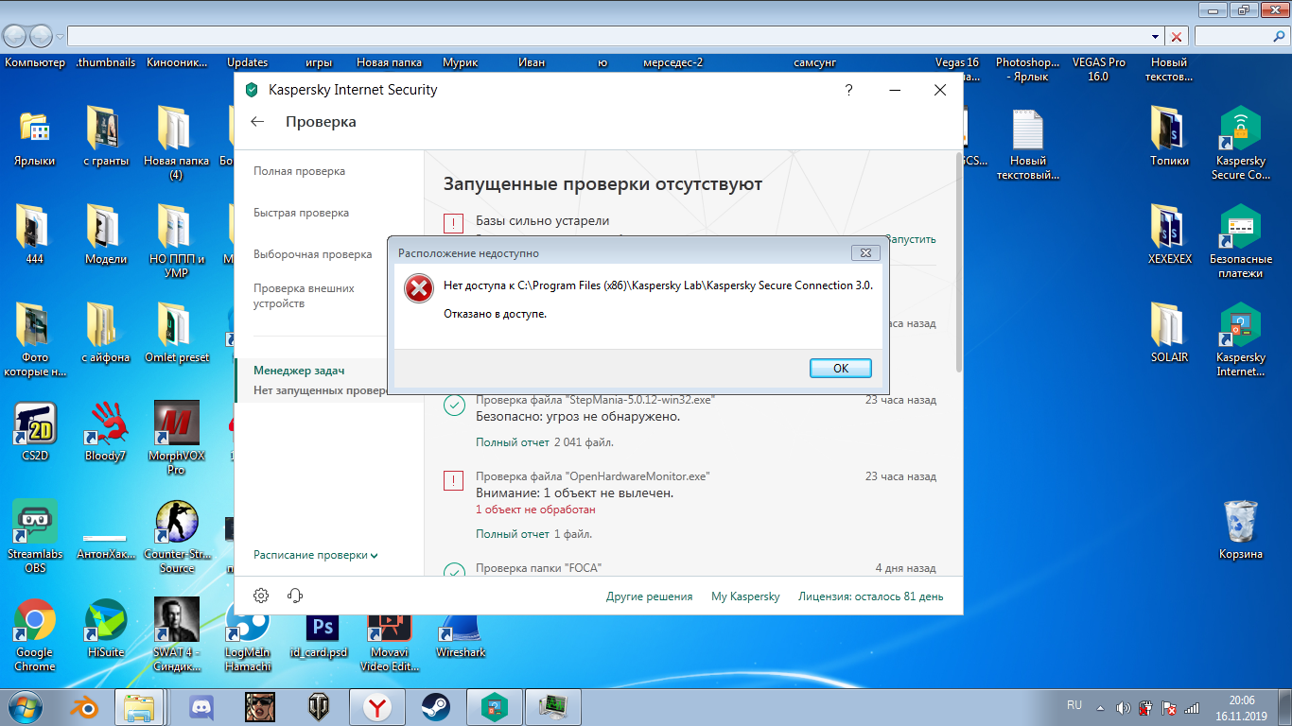Click the Explorer address bar field
This screenshot has height=726, width=1292.
(615, 37)
